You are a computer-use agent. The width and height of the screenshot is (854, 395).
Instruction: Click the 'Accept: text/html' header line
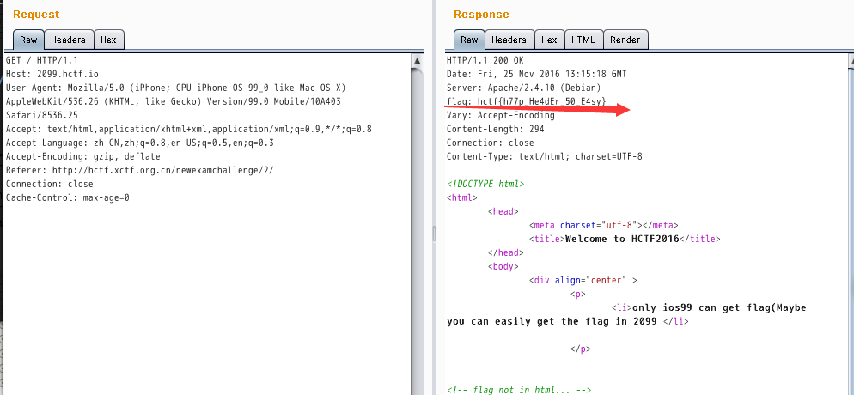point(189,129)
